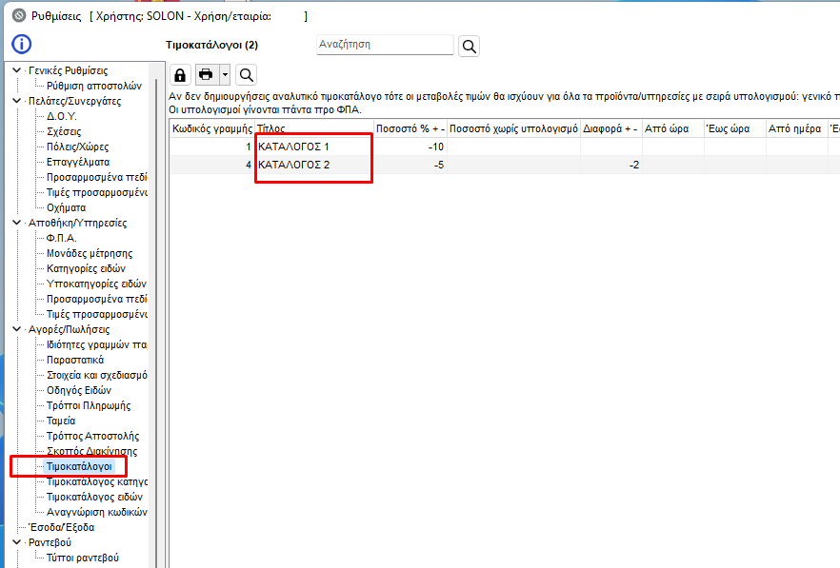Collapse the Αγορές/Πωλήσεις tree node

tap(16, 329)
